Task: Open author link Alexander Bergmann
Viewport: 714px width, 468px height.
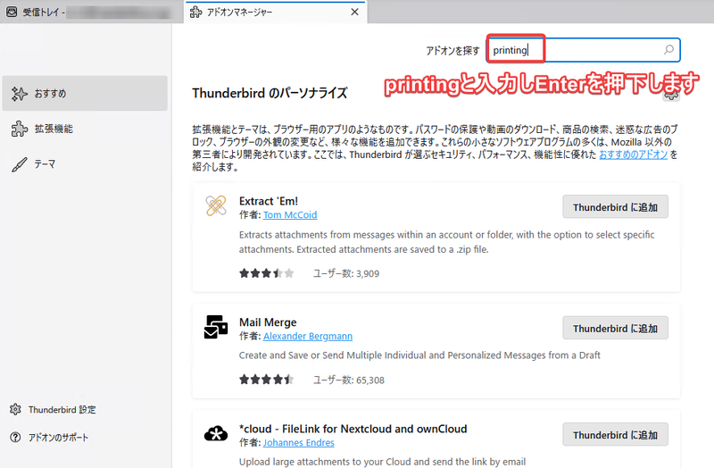Action: click(308, 336)
